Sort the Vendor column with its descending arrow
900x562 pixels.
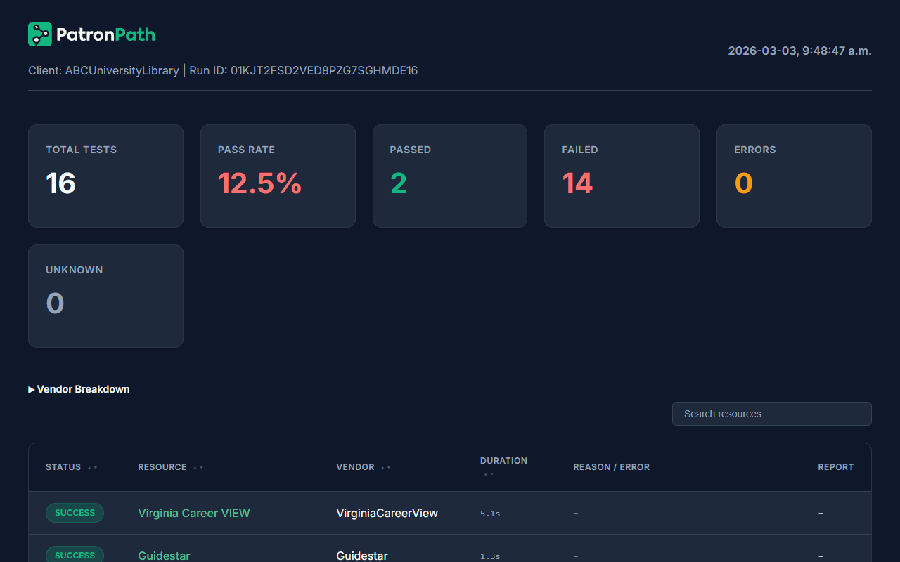pos(388,467)
